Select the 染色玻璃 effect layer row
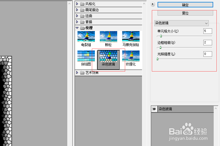 182,109
